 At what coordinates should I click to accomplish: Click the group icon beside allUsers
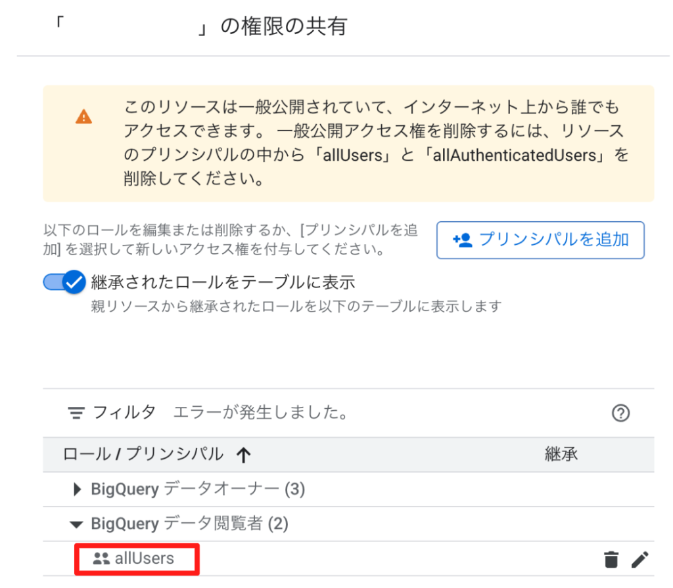[101, 558]
